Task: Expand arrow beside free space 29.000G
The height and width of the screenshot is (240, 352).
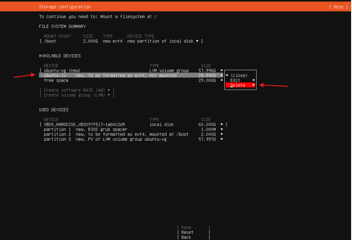Action: tap(222, 80)
